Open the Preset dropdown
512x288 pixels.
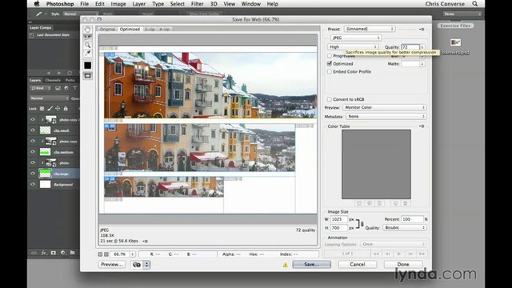[370, 29]
